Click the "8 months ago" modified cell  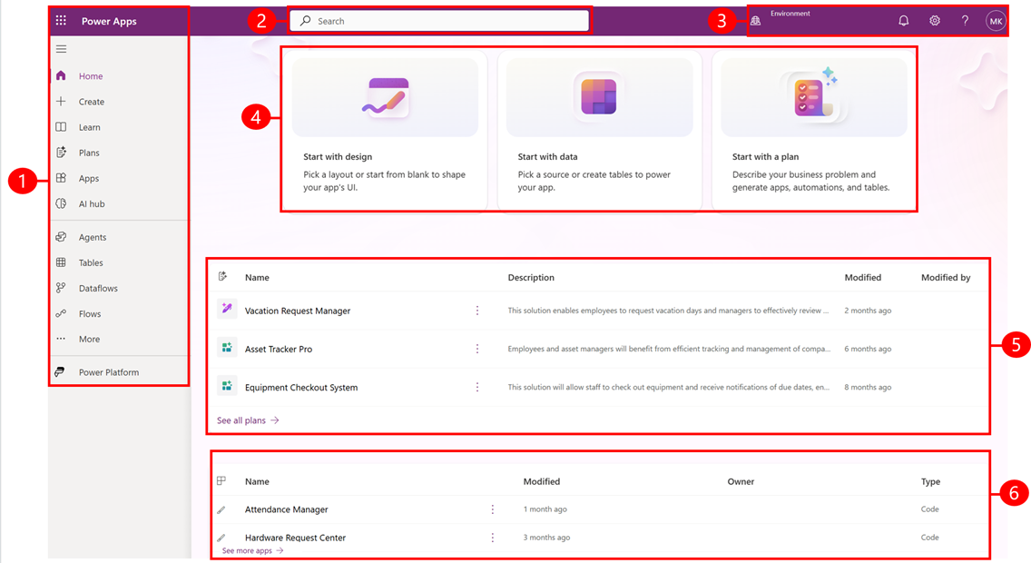tap(868, 388)
